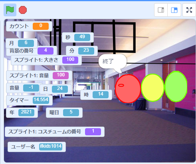Enter full screen stage mode
Screen dimensions: 196x164
point(189,10)
